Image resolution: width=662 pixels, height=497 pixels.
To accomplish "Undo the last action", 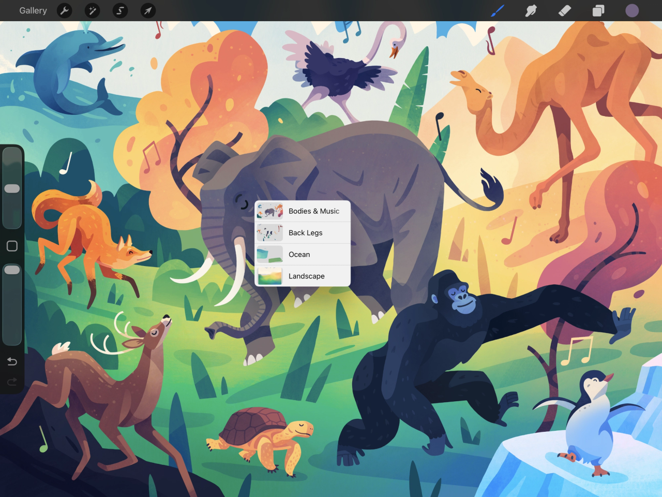I will click(x=12, y=361).
